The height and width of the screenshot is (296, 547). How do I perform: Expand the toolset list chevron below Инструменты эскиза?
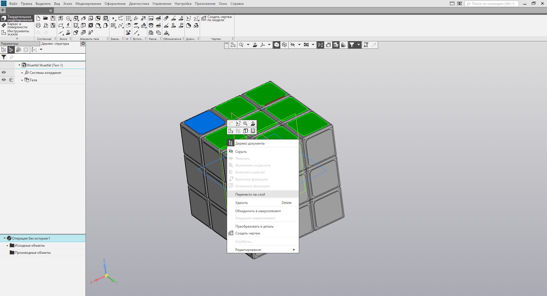[17, 38]
